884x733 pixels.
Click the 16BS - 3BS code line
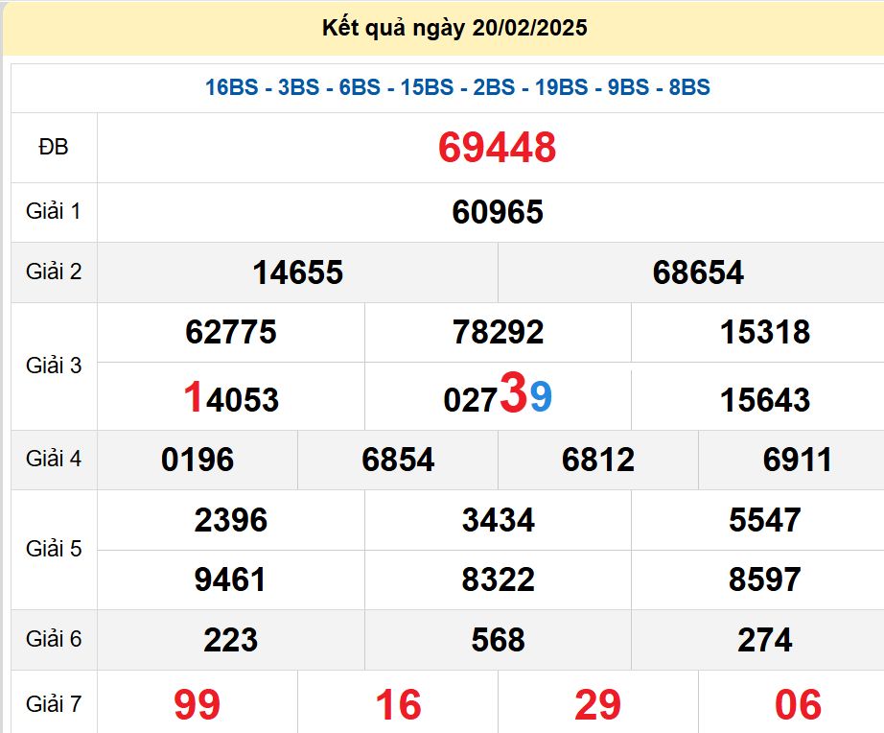[457, 87]
